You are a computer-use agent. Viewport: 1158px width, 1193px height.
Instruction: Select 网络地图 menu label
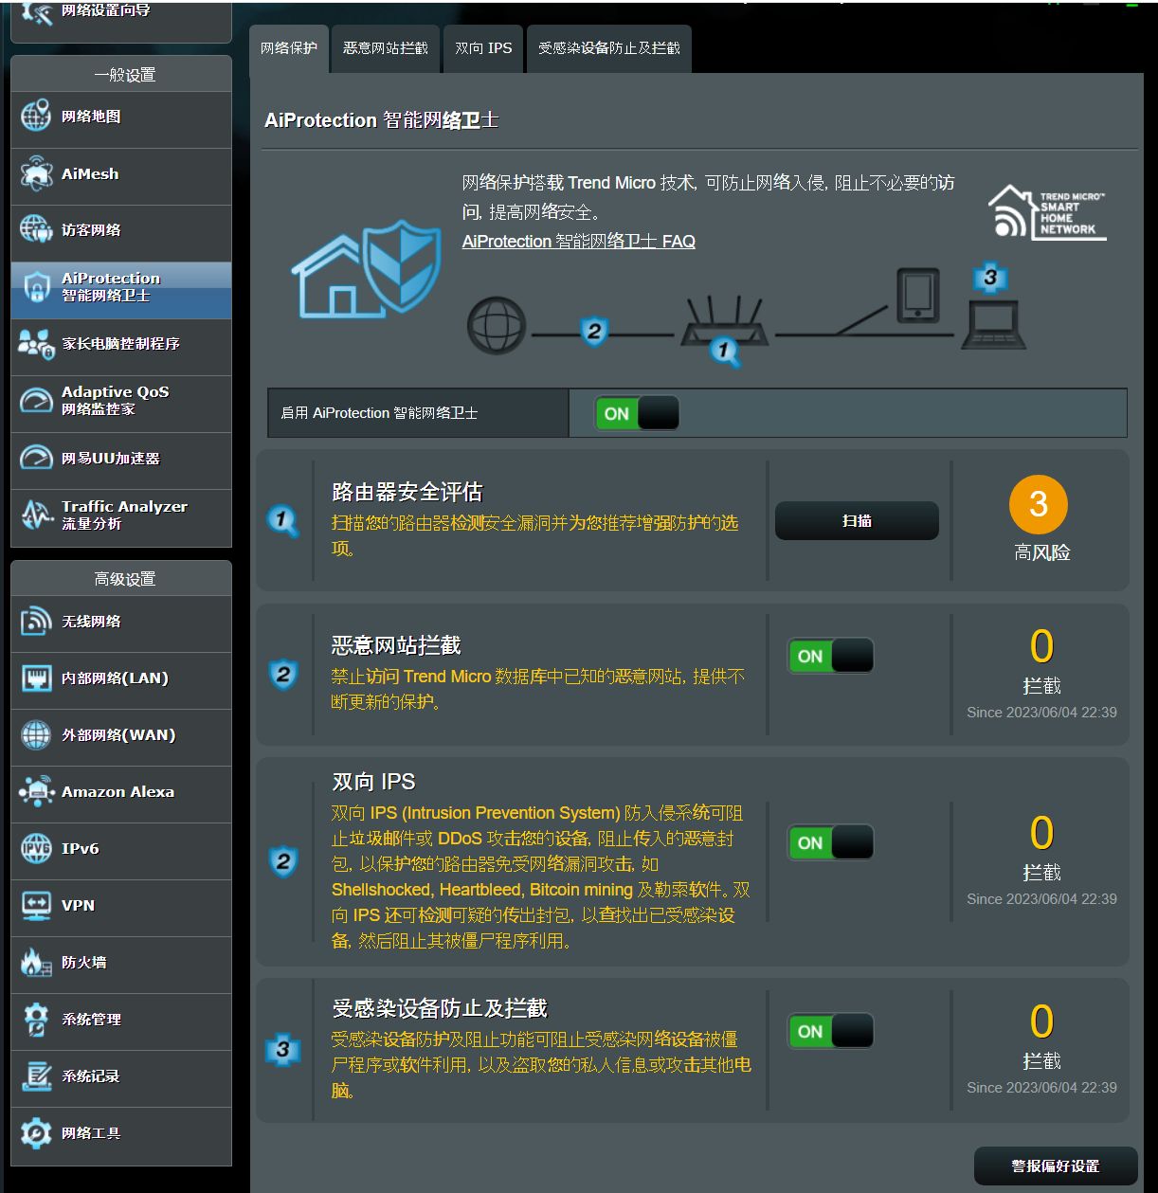point(91,117)
